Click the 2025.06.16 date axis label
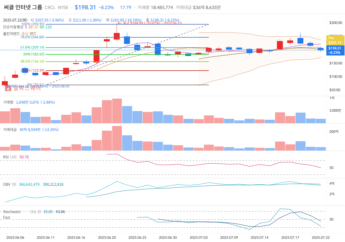This screenshot has width=345, height=242. (x=76, y=238)
